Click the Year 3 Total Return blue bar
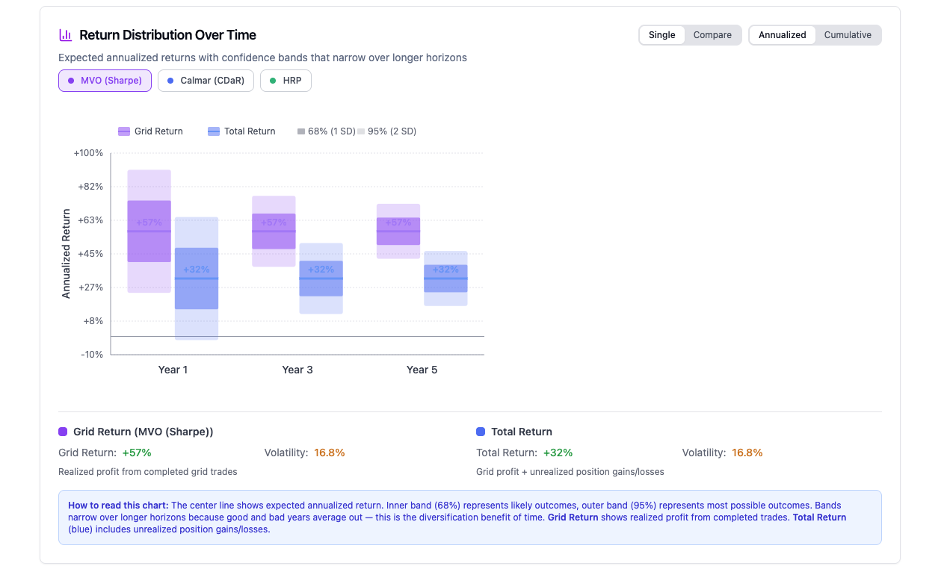This screenshot has width=950, height=575. coord(321,279)
